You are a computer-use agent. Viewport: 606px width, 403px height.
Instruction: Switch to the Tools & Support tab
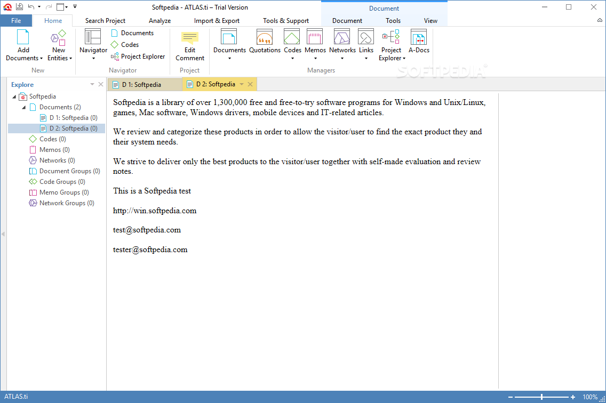click(286, 21)
